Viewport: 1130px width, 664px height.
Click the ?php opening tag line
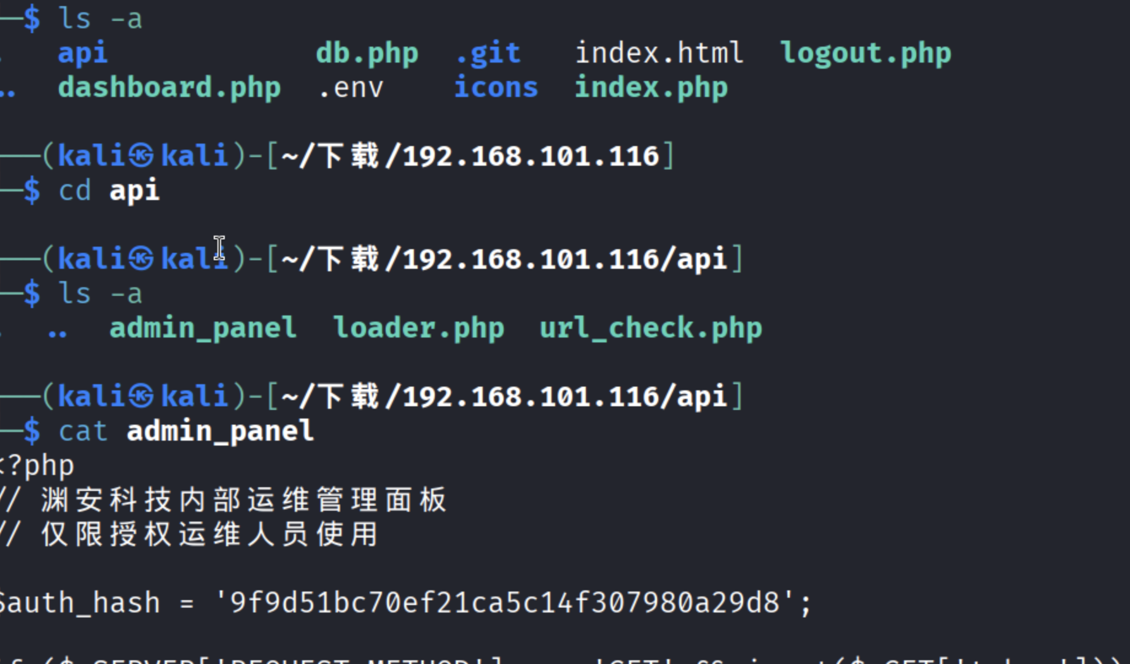pyautogui.click(x=38, y=466)
